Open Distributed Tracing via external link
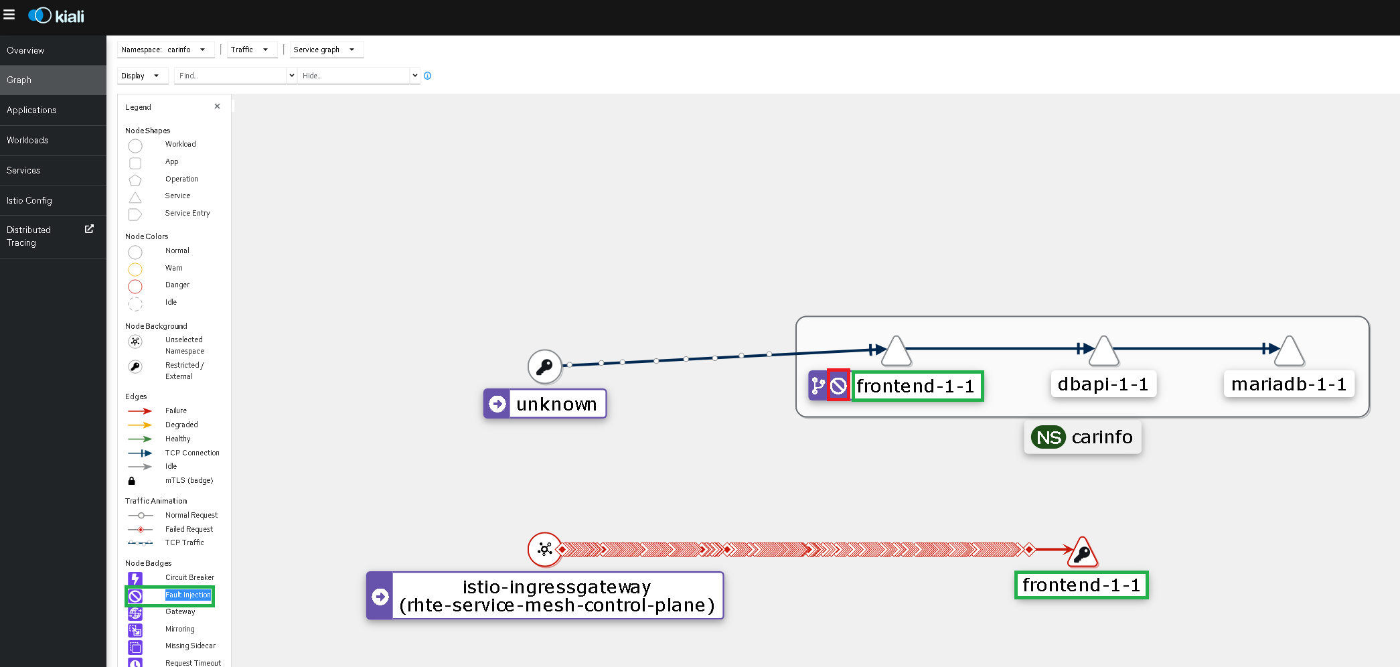1400x667 pixels. [x=89, y=228]
